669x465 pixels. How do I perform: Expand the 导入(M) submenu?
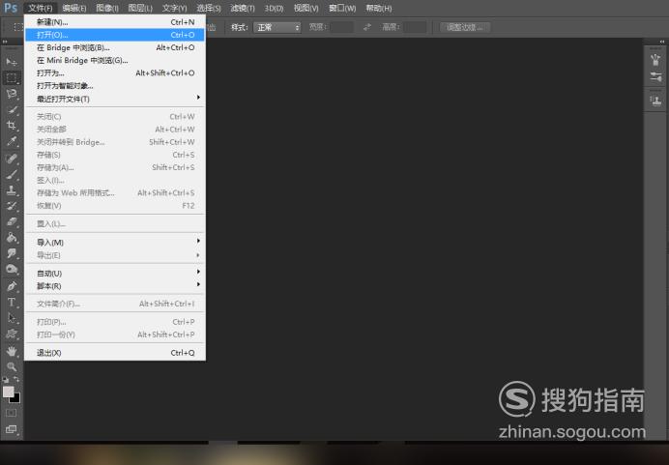click(115, 243)
